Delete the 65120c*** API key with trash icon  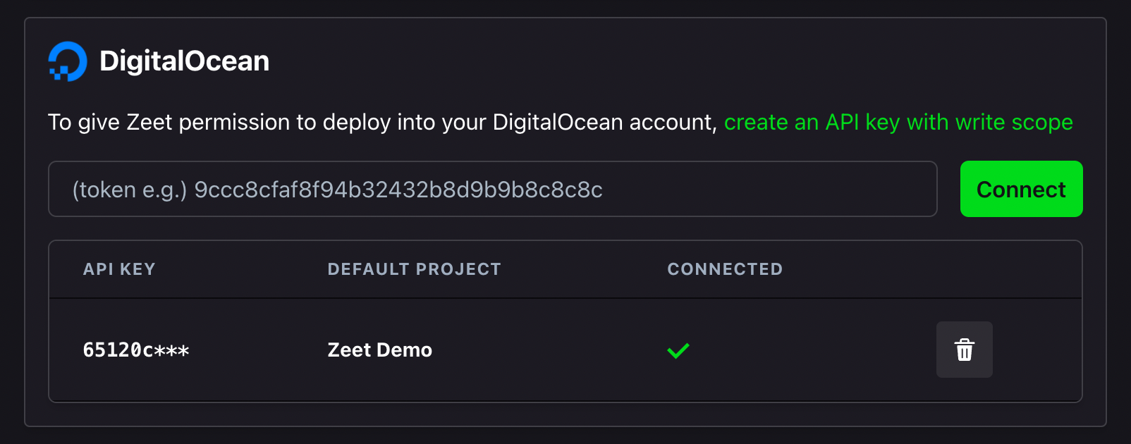[x=964, y=350]
